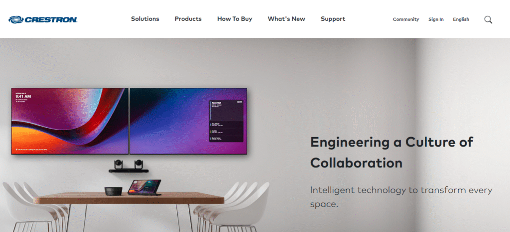Go to the Community link
Viewport: 510px width, 232px height.
[x=405, y=19]
